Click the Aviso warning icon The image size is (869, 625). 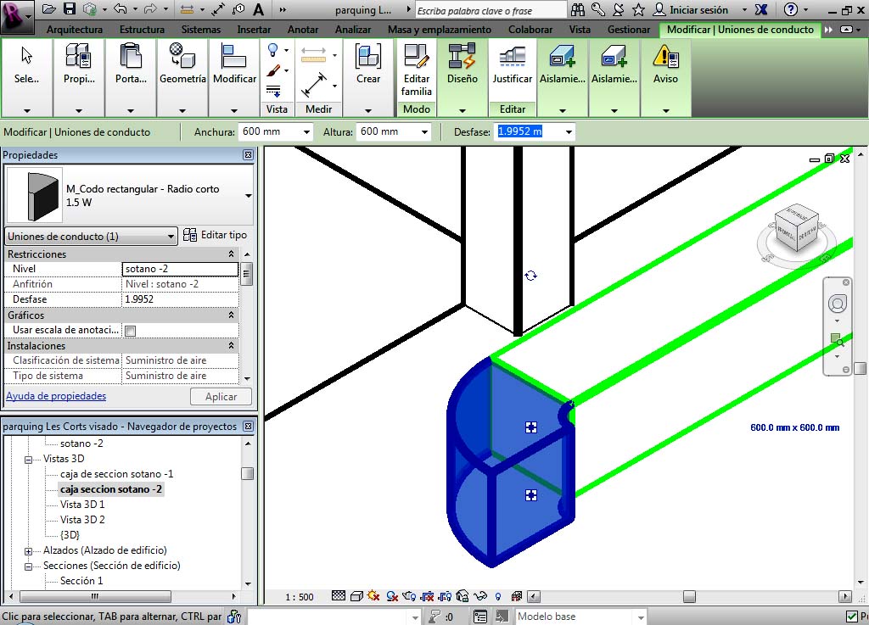pyautogui.click(x=665, y=58)
